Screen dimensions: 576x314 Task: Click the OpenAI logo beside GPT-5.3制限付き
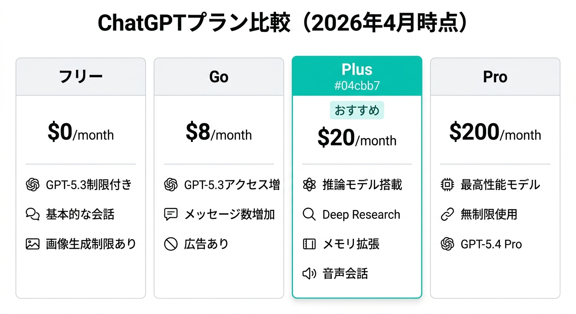(32, 185)
